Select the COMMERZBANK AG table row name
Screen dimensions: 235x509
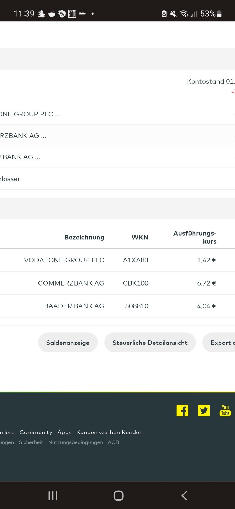(x=71, y=283)
